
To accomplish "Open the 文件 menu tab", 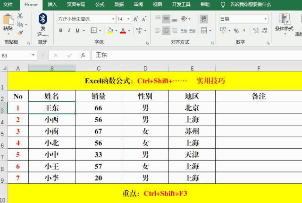I will pyautogui.click(x=8, y=4).
